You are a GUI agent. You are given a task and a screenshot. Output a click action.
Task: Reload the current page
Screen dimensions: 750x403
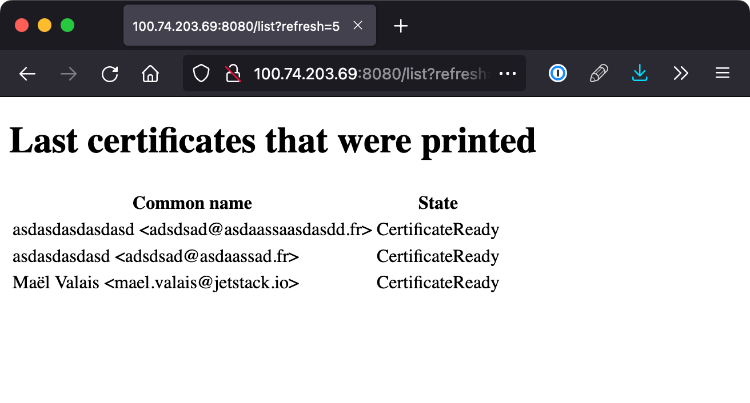(110, 74)
